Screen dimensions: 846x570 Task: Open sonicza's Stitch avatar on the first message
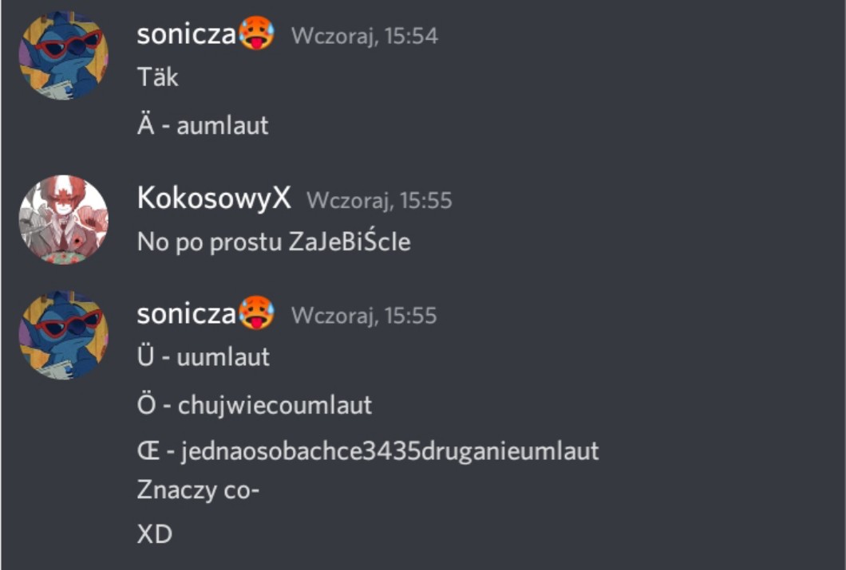(x=64, y=56)
